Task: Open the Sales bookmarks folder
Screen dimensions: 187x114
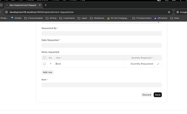Action: (175, 18)
